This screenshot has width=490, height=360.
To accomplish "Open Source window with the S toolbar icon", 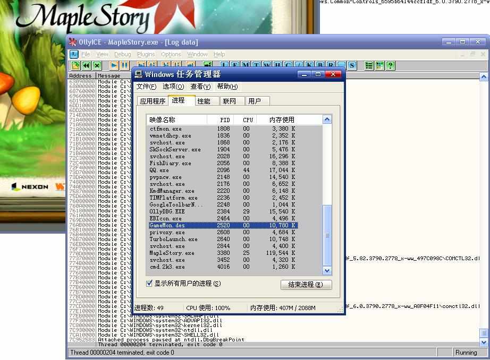I will (x=352, y=65).
